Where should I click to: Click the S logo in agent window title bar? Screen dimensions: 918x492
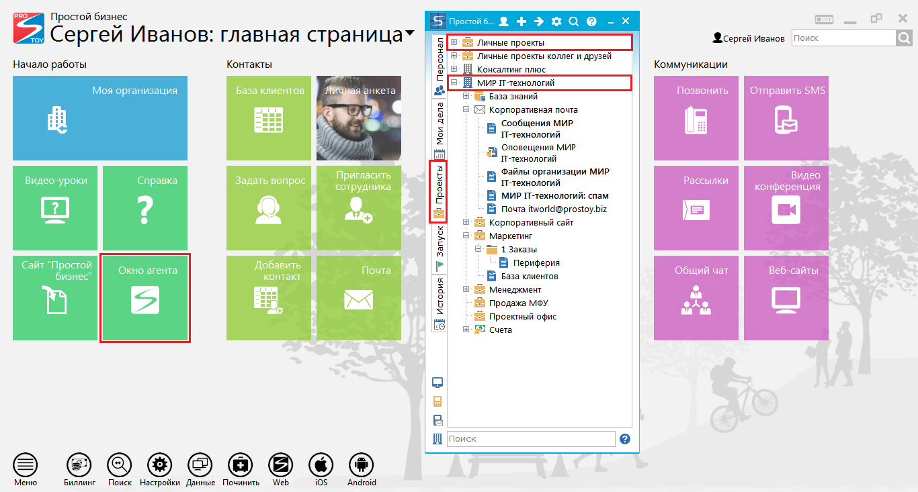(x=437, y=21)
